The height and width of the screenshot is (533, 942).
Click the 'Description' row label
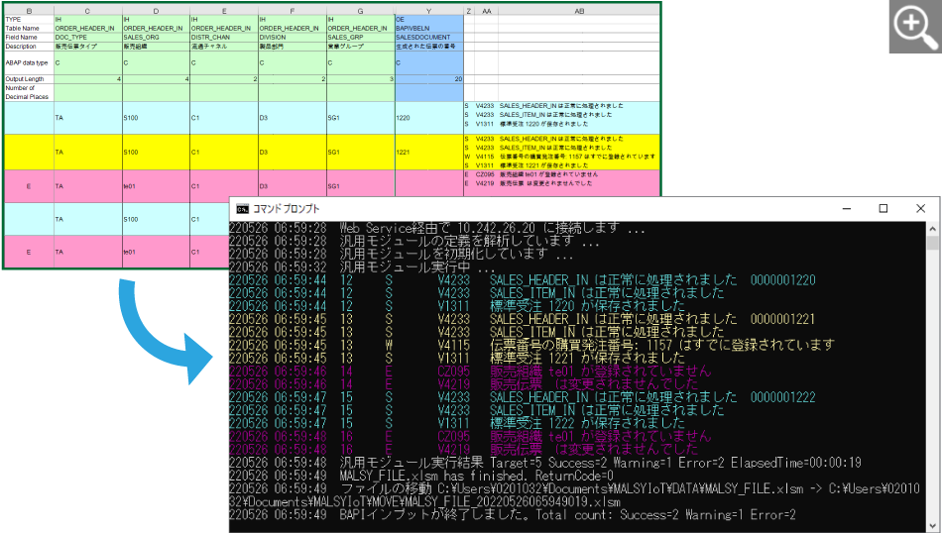pos(21,47)
